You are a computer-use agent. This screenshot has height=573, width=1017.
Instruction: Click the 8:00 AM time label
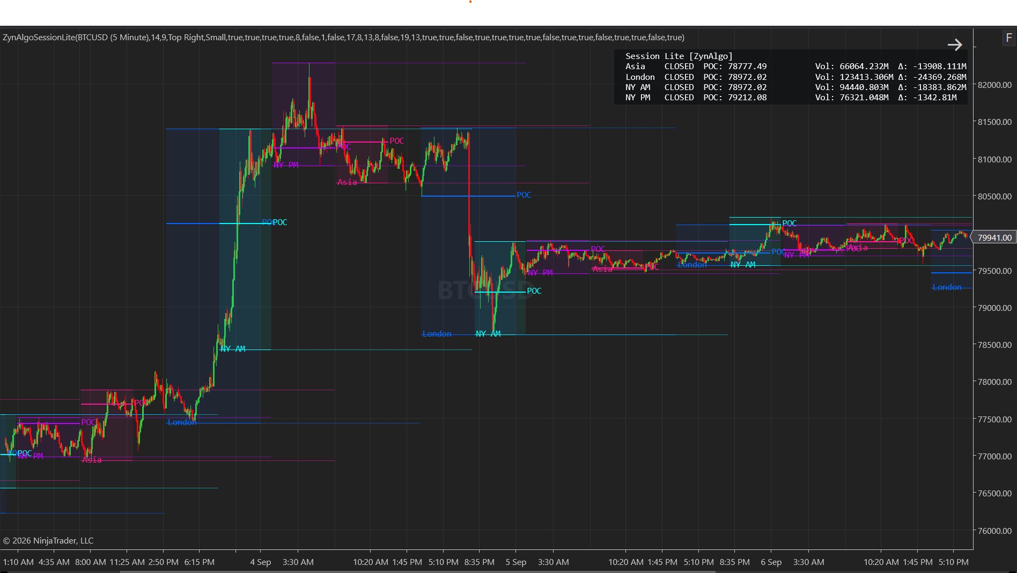click(x=91, y=562)
